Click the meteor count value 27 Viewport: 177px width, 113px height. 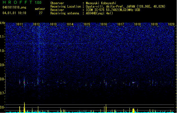(41, 13)
